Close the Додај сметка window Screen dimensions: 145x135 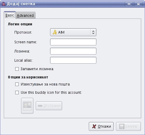coord(138,4)
